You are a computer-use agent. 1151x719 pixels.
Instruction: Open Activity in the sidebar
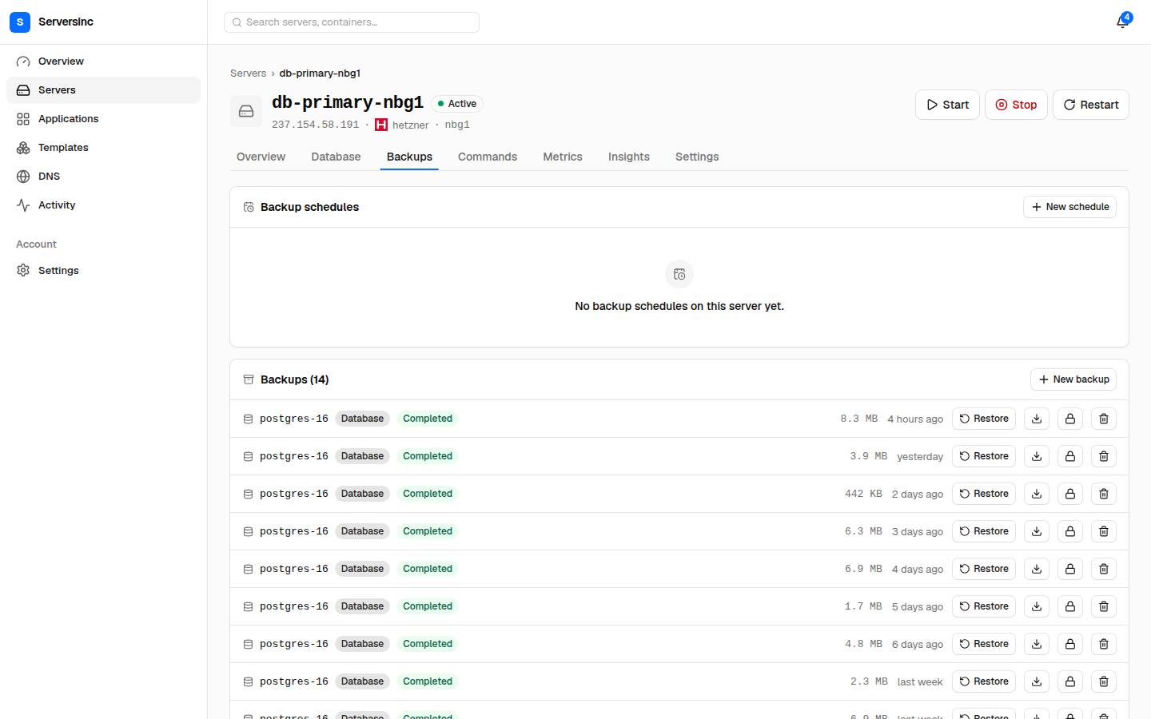tap(104, 205)
